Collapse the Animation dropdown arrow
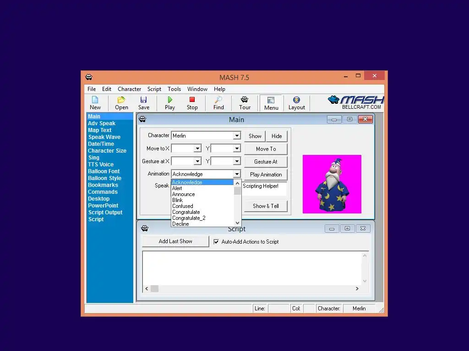This screenshot has width=469, height=351. tap(237, 174)
